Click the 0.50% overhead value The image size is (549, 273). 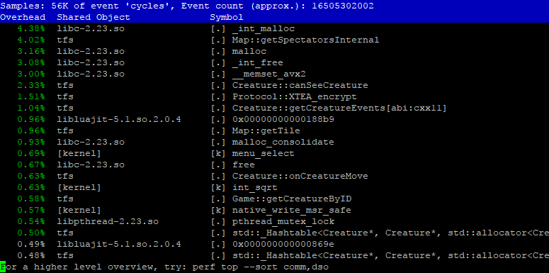pos(31,233)
